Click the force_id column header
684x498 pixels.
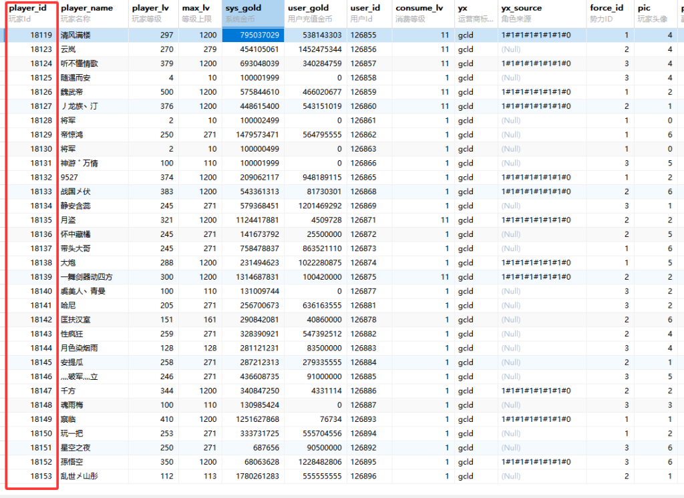click(x=610, y=13)
